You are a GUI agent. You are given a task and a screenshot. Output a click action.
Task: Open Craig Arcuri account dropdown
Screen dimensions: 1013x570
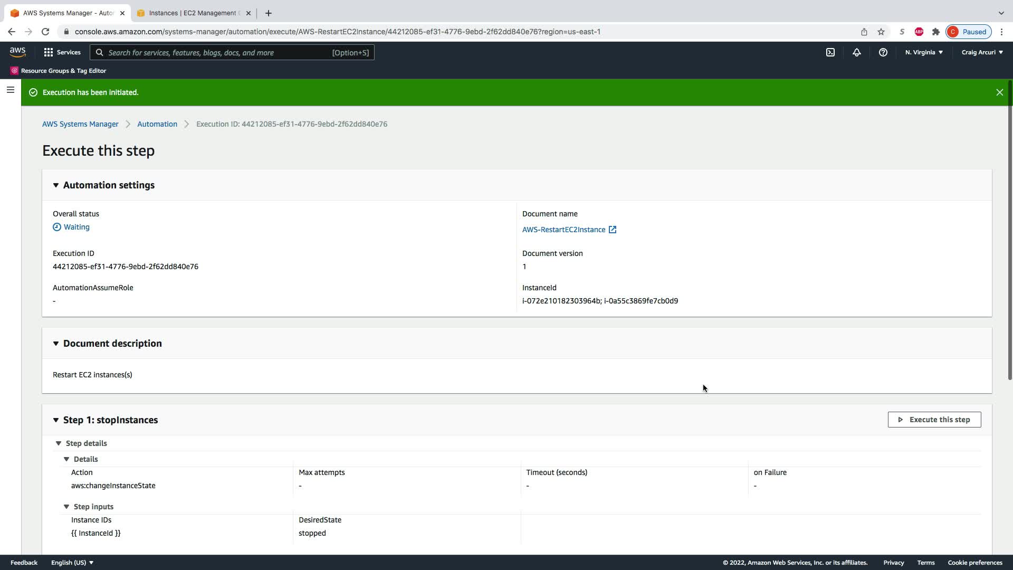click(982, 52)
